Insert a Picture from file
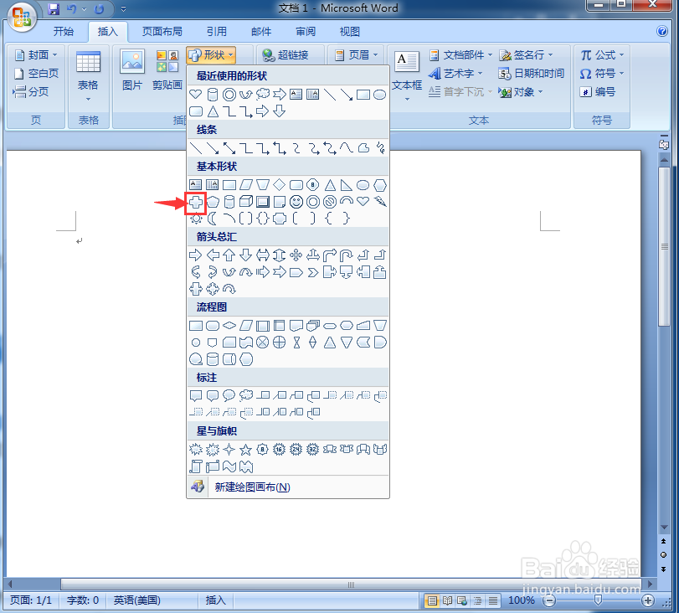Screen dimensions: 679x613 pos(132,70)
